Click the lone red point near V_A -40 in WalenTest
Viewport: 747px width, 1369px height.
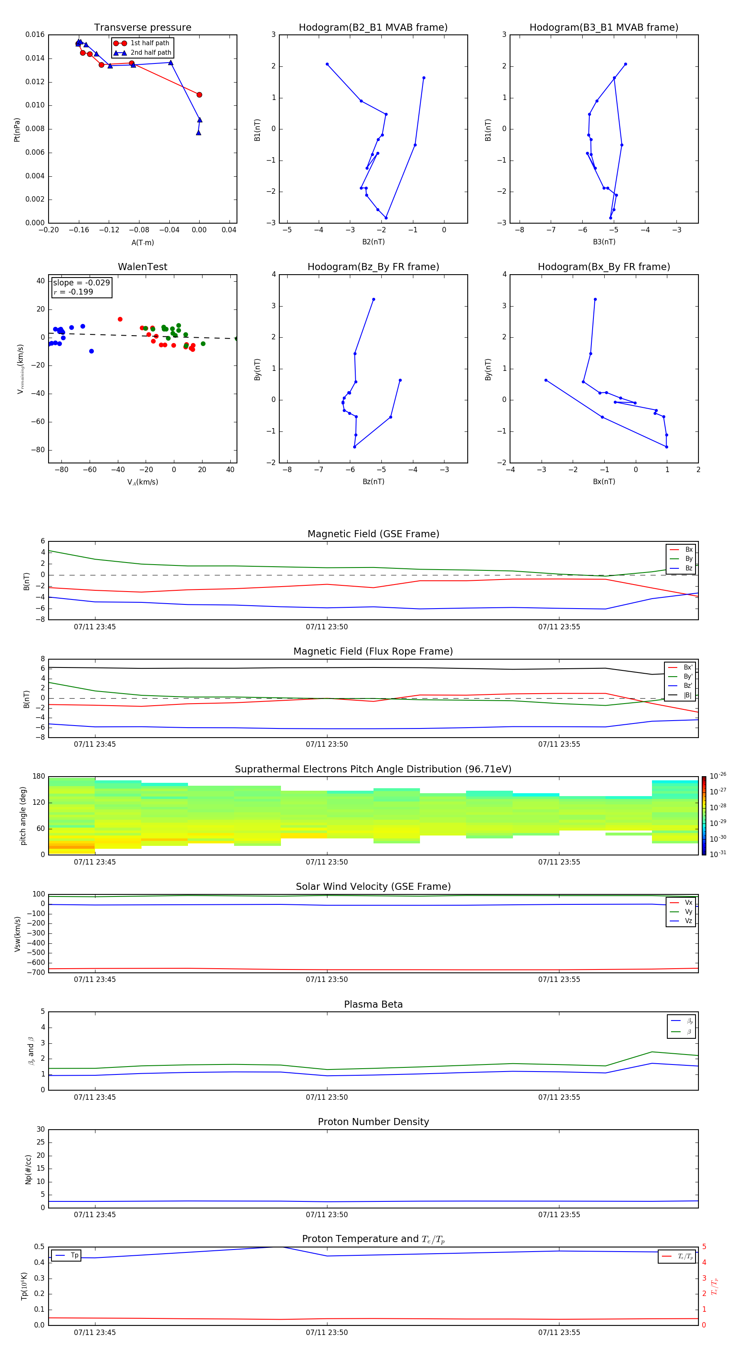pos(120,319)
